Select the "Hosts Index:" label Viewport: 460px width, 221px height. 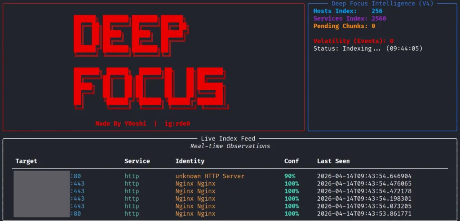click(x=335, y=11)
